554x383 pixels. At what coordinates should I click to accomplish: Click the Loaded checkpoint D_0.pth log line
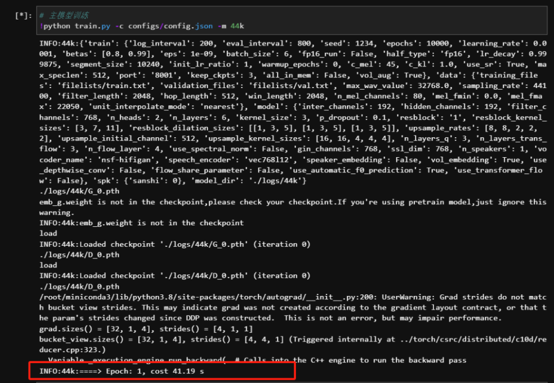coord(175,276)
